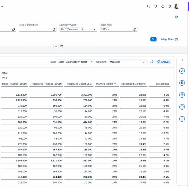Click the help question mark icon

163,6
